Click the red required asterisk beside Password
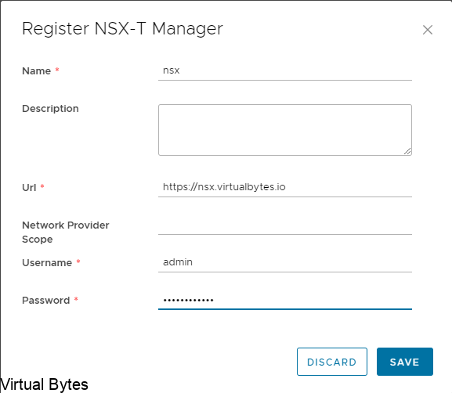The image size is (452, 393). point(76,299)
